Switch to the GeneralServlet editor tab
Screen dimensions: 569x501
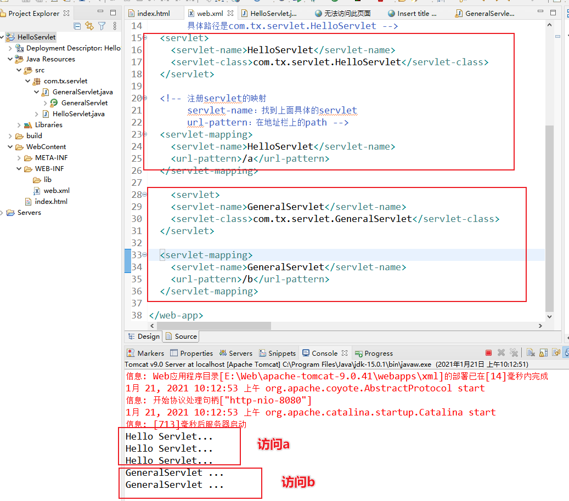(x=485, y=13)
